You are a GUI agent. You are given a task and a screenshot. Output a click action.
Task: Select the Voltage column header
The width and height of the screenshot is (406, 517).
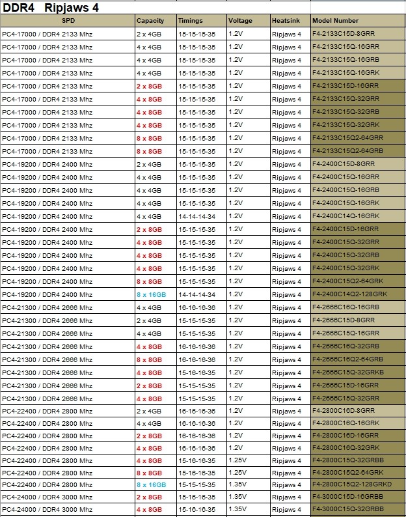249,20
